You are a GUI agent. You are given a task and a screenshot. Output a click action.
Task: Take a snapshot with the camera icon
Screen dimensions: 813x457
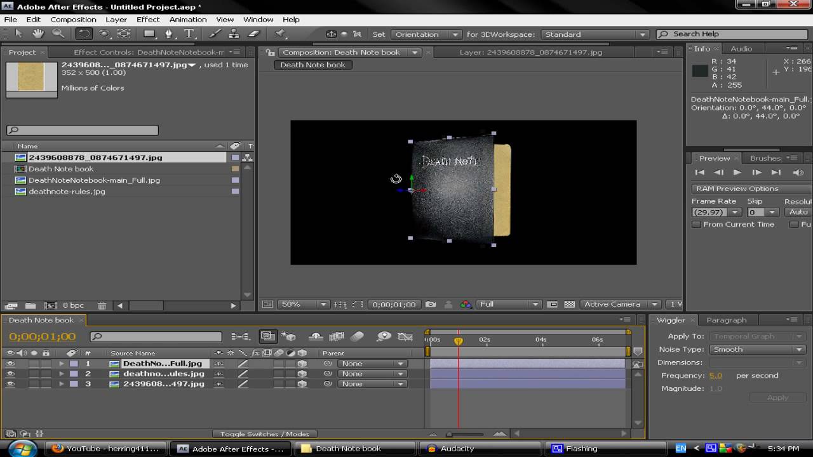[x=431, y=305]
